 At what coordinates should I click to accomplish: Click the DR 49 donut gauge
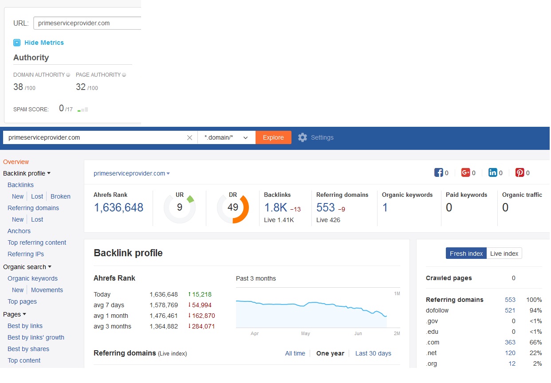[233, 207]
